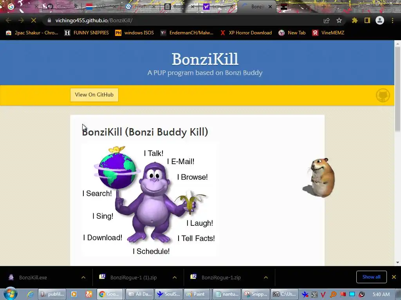The width and height of the screenshot is (401, 300).
Task: Open nantu... notepad taskbar window
Action: [227, 294]
